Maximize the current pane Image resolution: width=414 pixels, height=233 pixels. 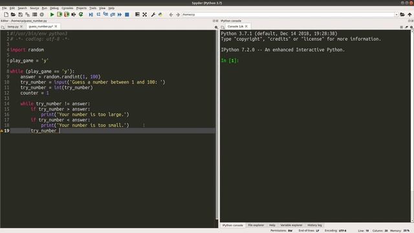(x=137, y=14)
